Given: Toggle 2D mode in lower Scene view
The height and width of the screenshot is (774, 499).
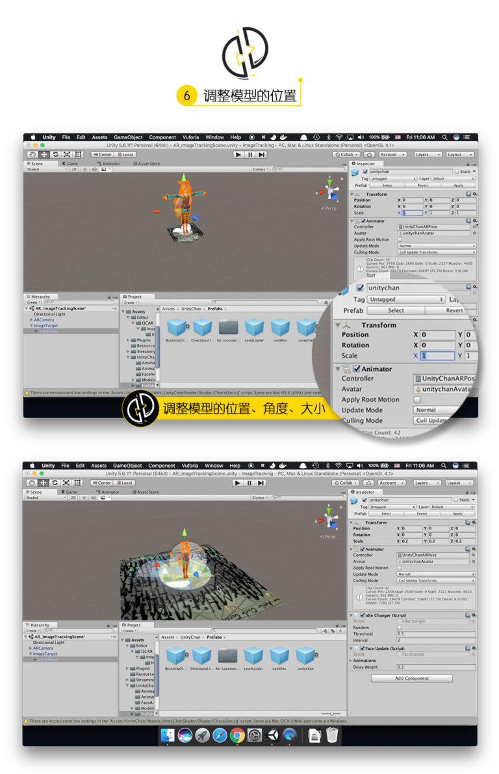Looking at the screenshot, I should [73, 498].
